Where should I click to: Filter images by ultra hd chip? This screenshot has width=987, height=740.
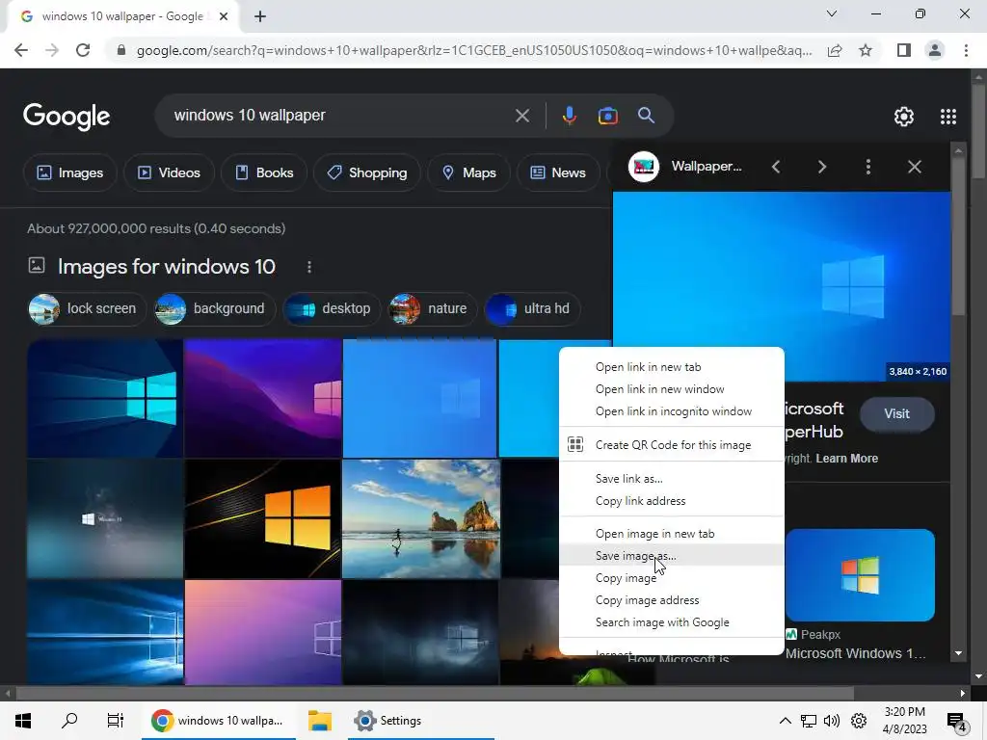click(532, 309)
